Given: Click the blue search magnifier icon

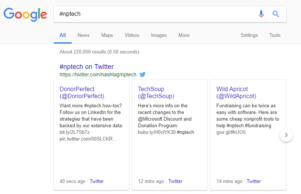Looking at the screenshot, I should pos(276,14).
